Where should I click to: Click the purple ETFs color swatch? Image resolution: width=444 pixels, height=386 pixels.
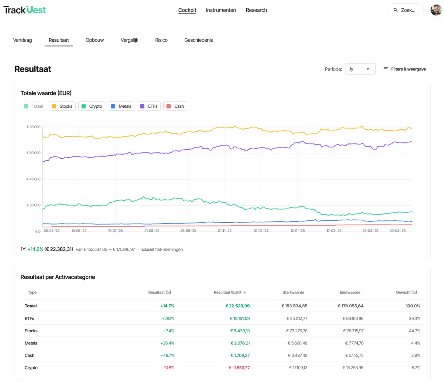coord(142,106)
